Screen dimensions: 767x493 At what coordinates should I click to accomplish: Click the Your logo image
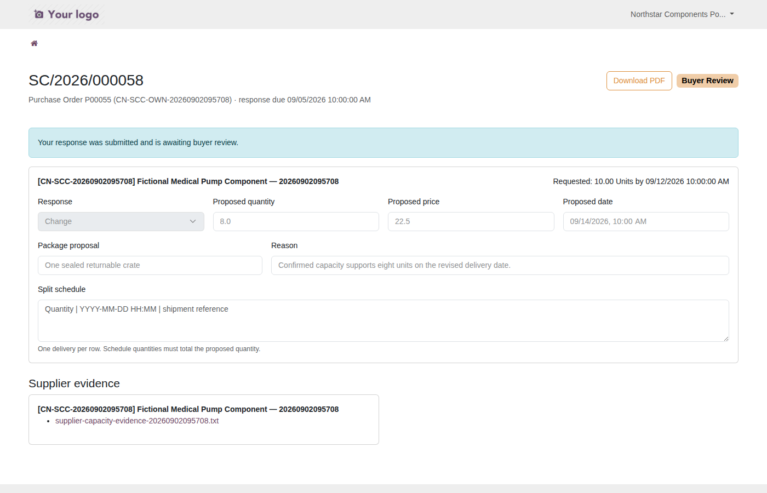66,14
